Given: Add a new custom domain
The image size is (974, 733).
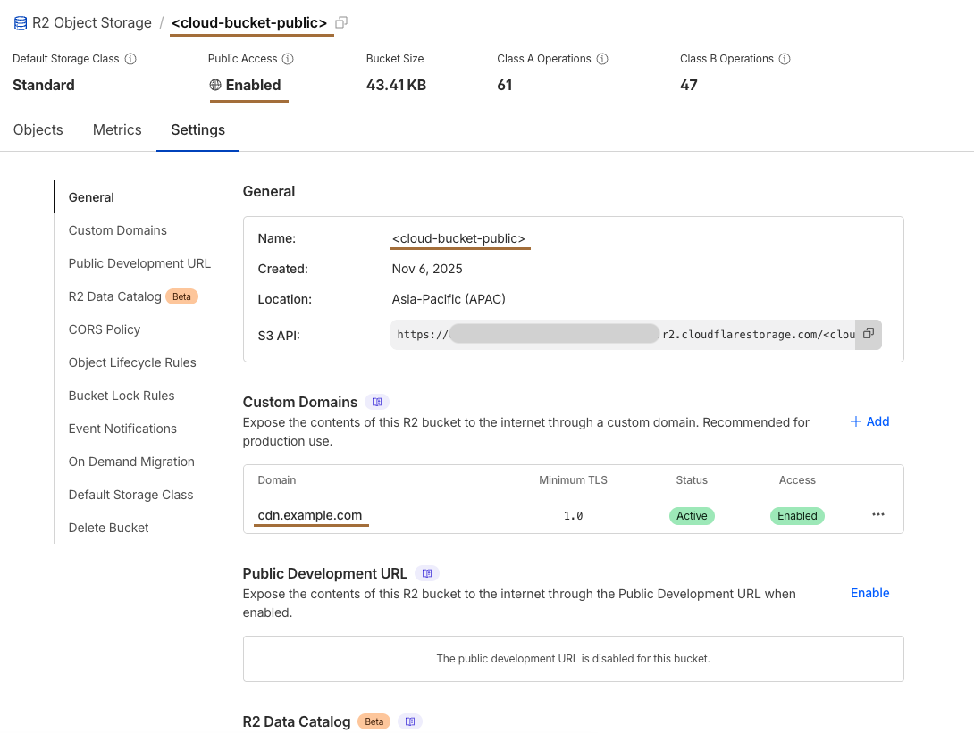Looking at the screenshot, I should pyautogui.click(x=869, y=421).
